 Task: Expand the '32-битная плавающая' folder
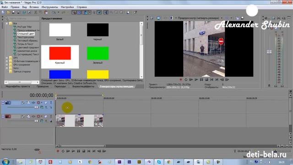pyautogui.click(x=7, y=61)
